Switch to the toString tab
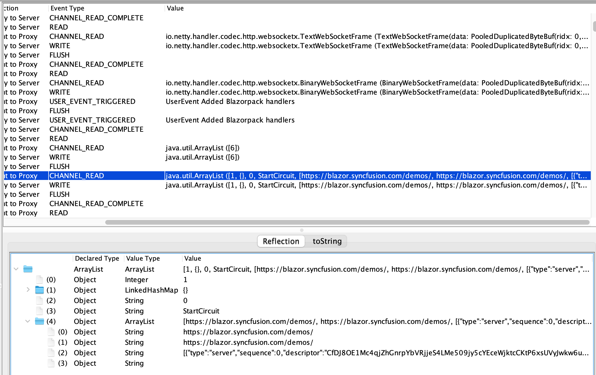This screenshot has height=375, width=596. pos(327,241)
